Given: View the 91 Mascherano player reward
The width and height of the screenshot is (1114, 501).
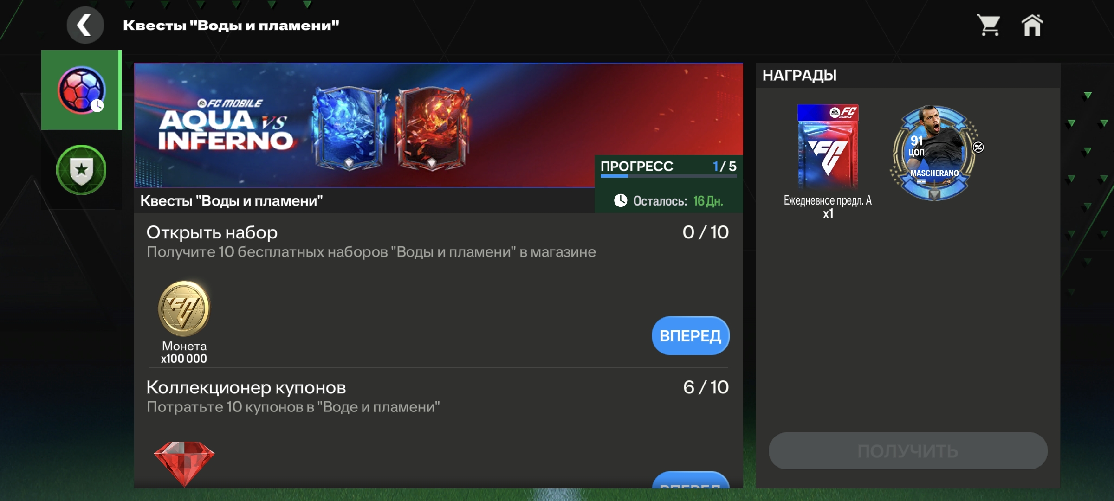Looking at the screenshot, I should 934,153.
